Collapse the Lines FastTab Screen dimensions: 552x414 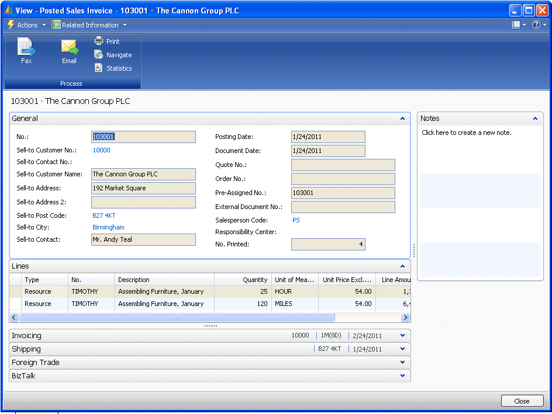[402, 266]
